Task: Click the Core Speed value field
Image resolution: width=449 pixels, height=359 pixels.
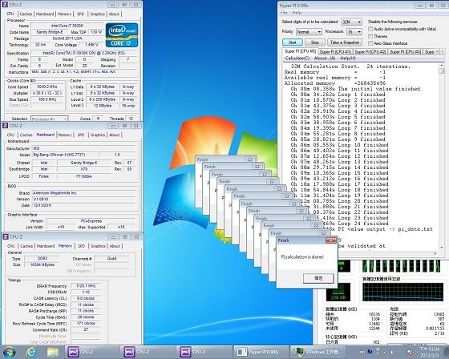Action: pos(47,87)
